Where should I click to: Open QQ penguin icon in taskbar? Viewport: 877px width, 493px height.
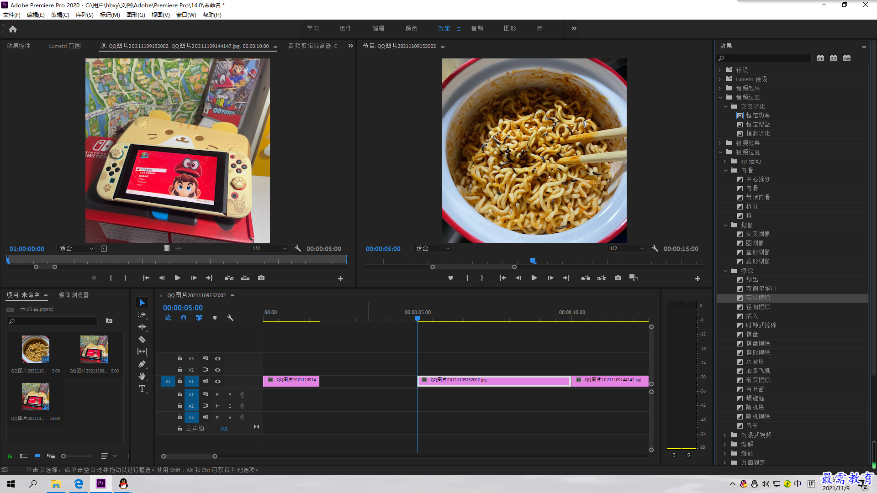[123, 484]
